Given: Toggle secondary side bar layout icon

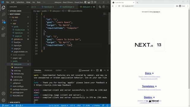Looking at the screenshot, I should click(92, 2).
